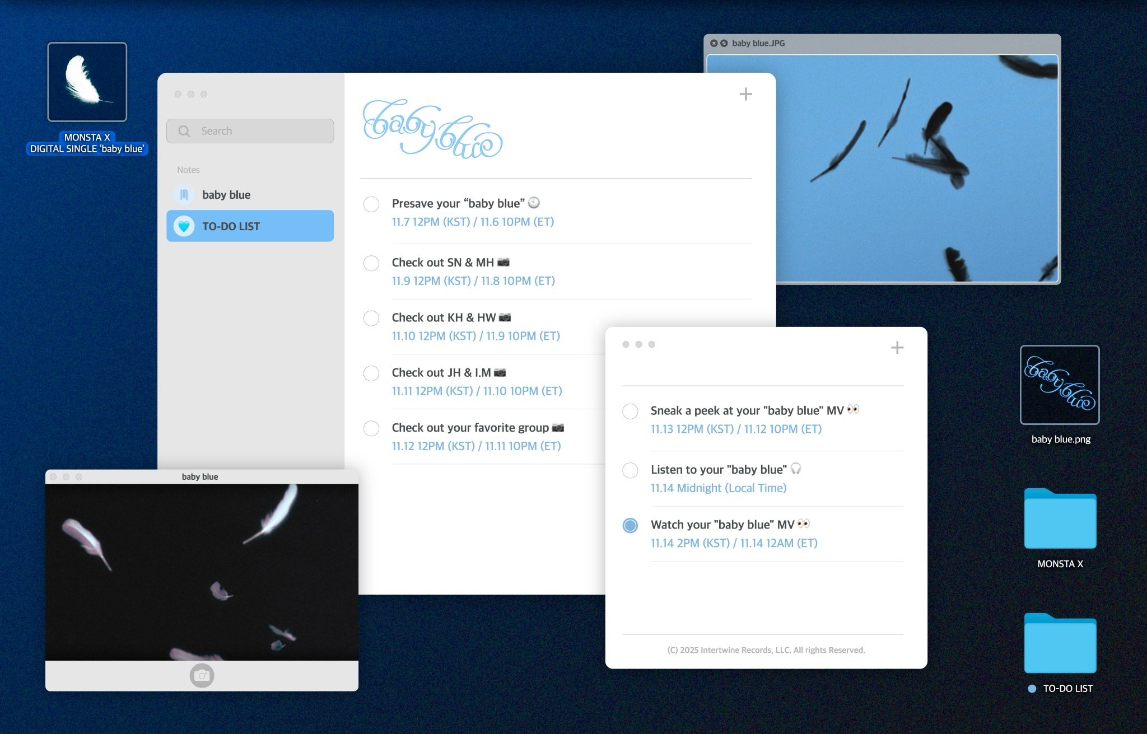
Task: Check off Check out SN & MH
Action: (x=371, y=263)
